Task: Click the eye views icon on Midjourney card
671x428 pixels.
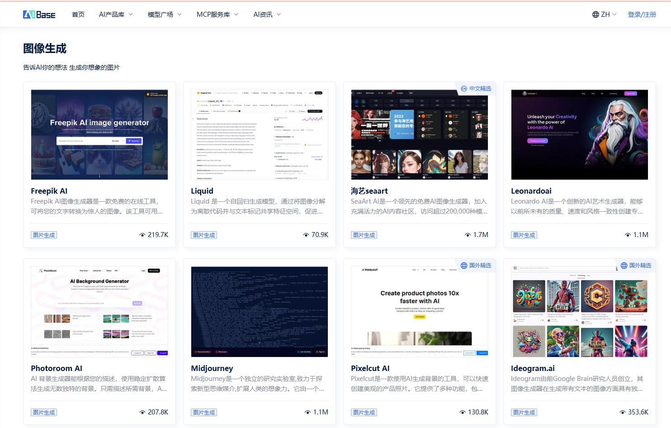Action: tap(308, 412)
